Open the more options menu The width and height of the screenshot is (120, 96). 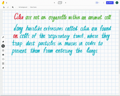tap(103, 3)
